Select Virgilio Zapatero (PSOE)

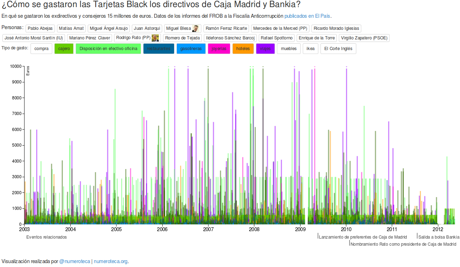pos(364,38)
